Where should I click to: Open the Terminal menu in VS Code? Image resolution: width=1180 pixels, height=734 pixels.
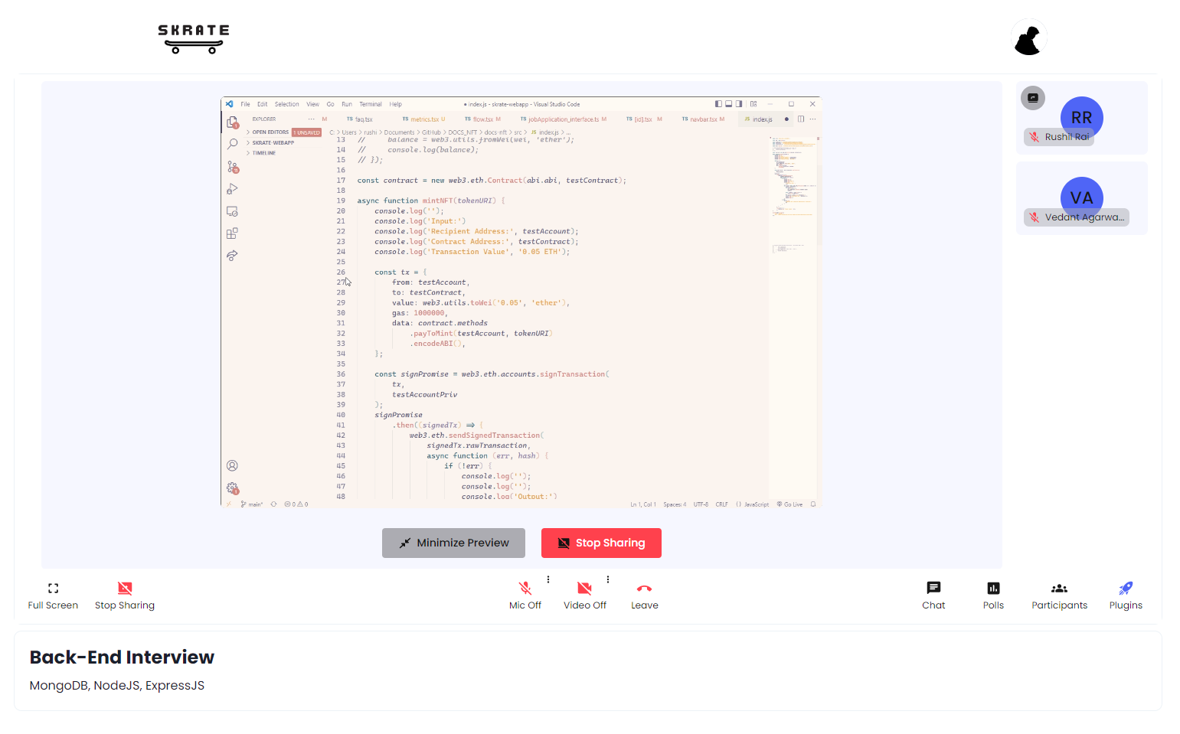[371, 103]
